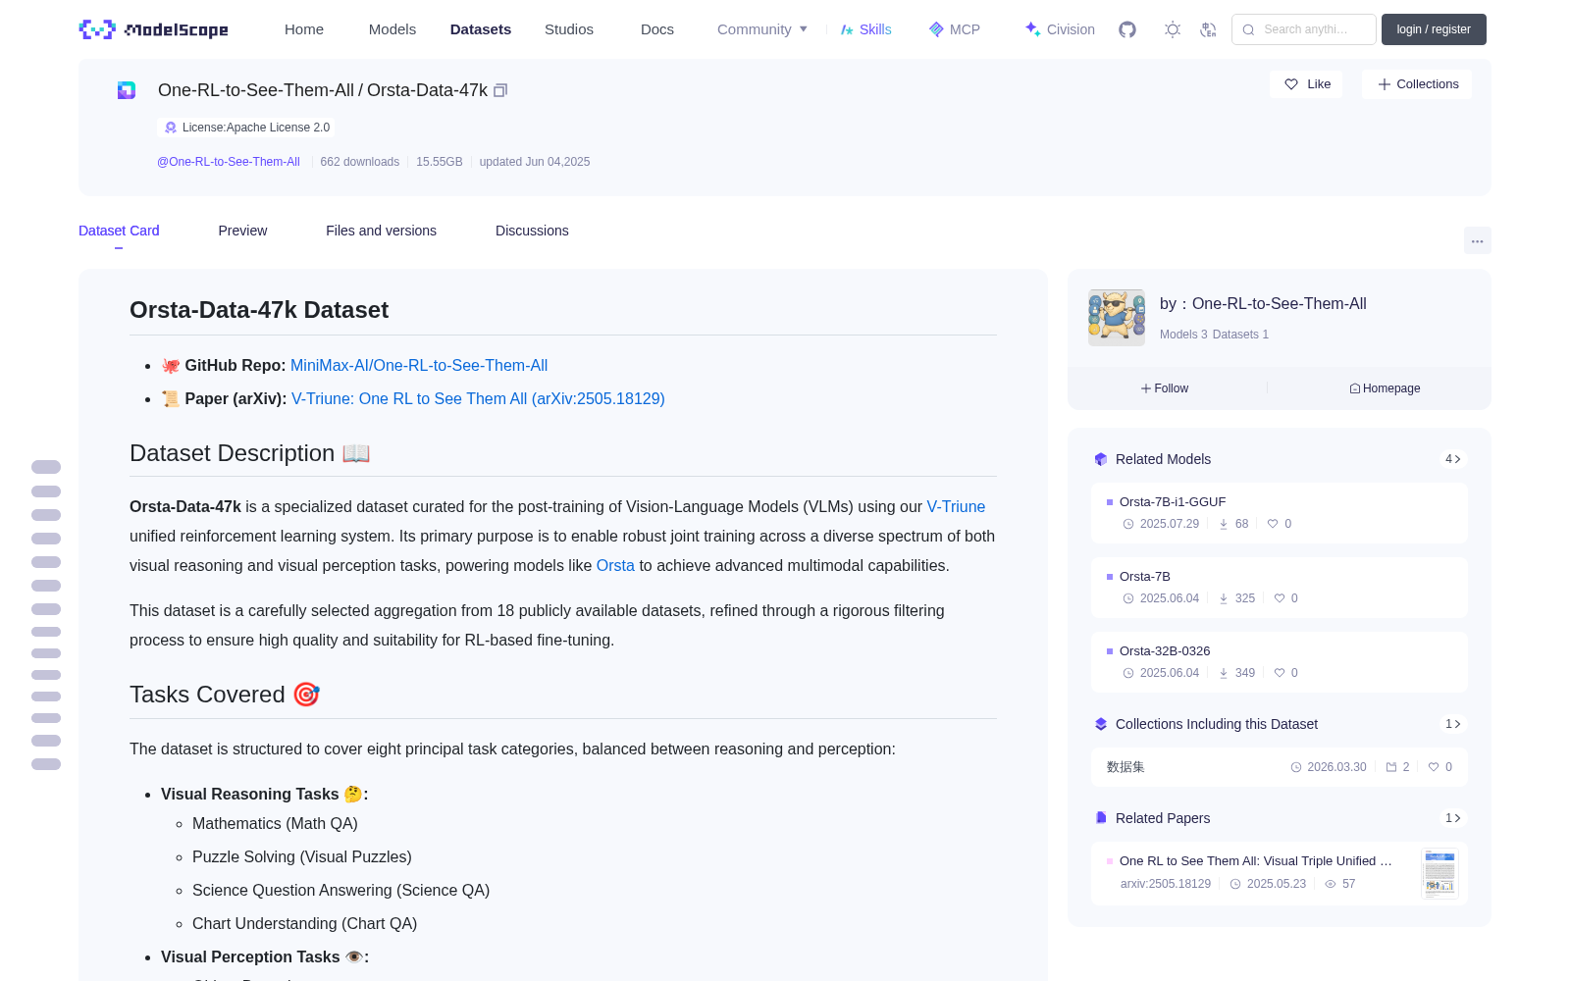Click the Search anything input field
The image size is (1570, 981).
pyautogui.click(x=1304, y=29)
